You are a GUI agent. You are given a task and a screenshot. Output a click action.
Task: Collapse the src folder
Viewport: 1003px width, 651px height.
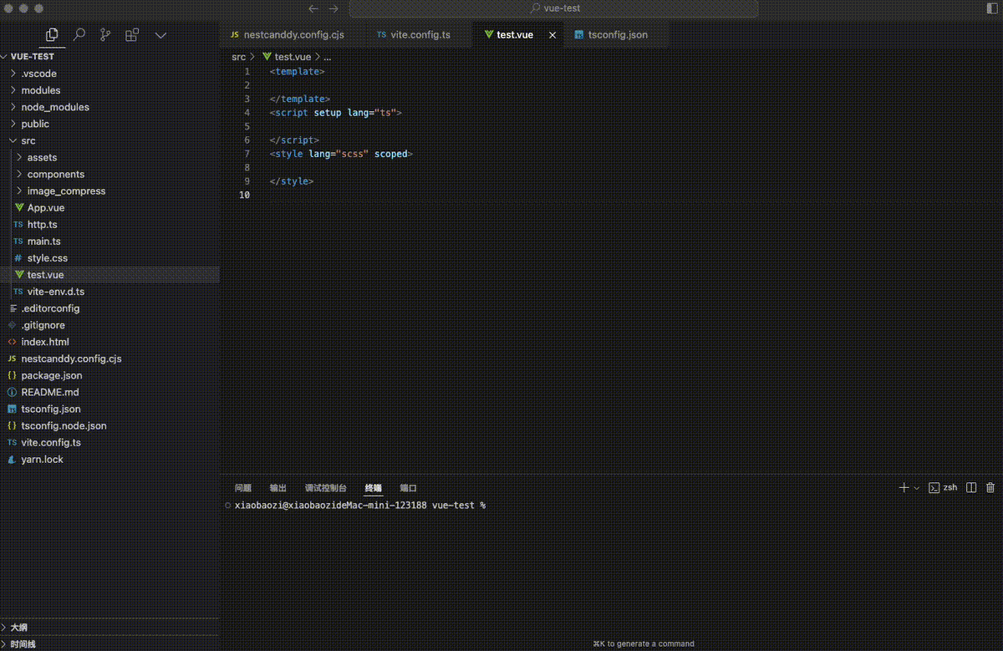[x=109, y=140]
